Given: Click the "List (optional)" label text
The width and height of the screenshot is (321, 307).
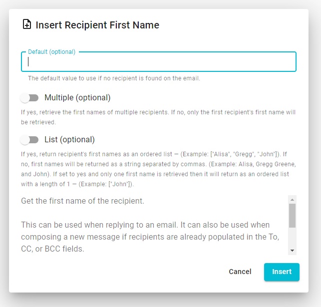Looking at the screenshot, I should click(x=69, y=140).
